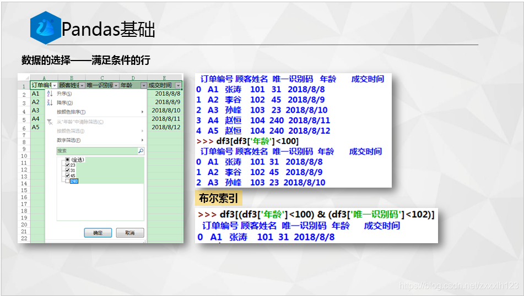Expand the 数字筛选 submenu arrow
This screenshot has width=524, height=296.
tap(142, 140)
